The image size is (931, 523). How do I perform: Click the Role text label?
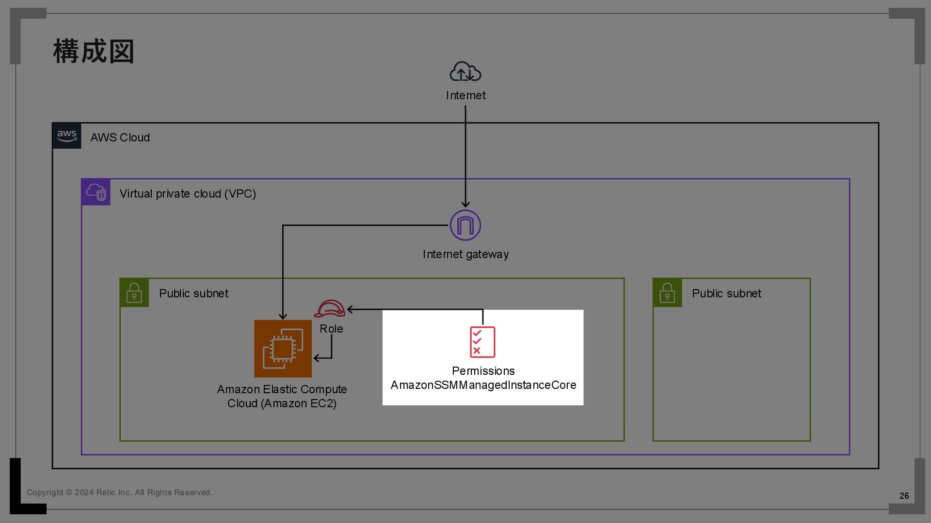331,329
